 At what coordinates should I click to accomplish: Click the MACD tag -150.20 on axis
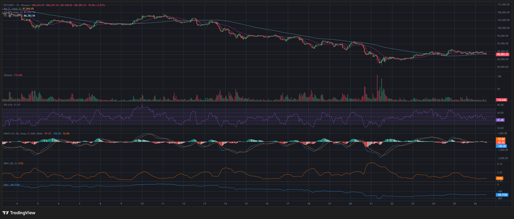(502, 146)
